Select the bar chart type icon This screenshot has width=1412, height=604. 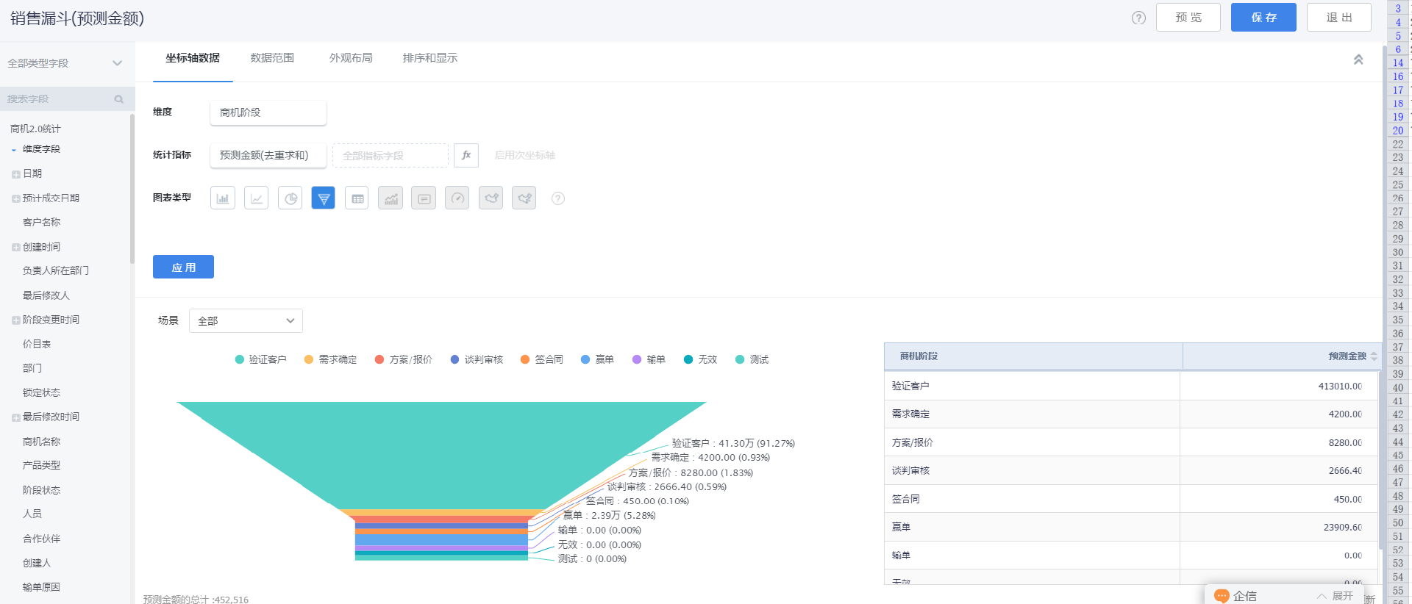223,198
